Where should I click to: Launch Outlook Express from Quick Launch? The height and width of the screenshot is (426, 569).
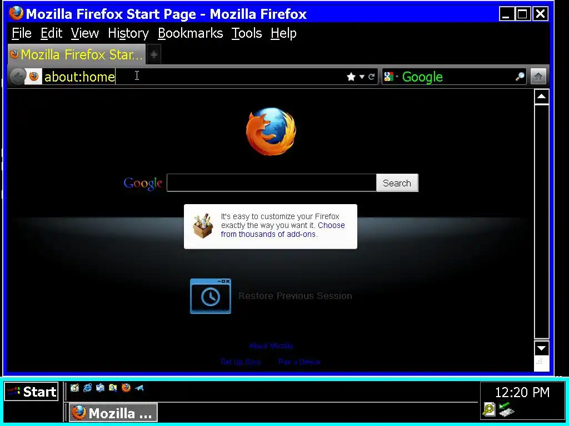tap(100, 388)
